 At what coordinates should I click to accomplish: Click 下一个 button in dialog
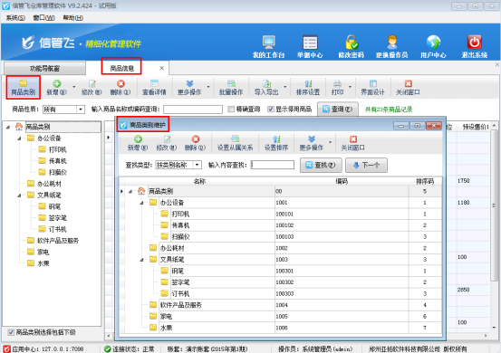(367, 165)
